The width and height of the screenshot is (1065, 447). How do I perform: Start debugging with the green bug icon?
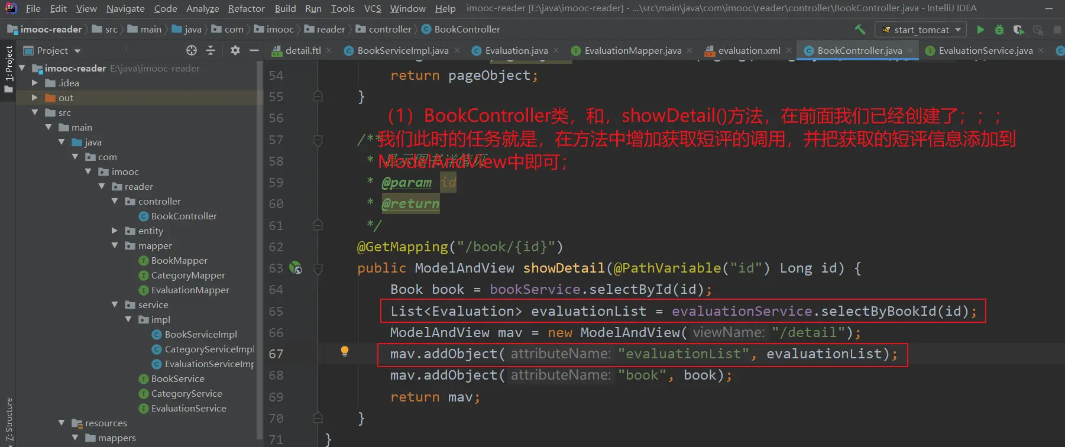coord(999,30)
